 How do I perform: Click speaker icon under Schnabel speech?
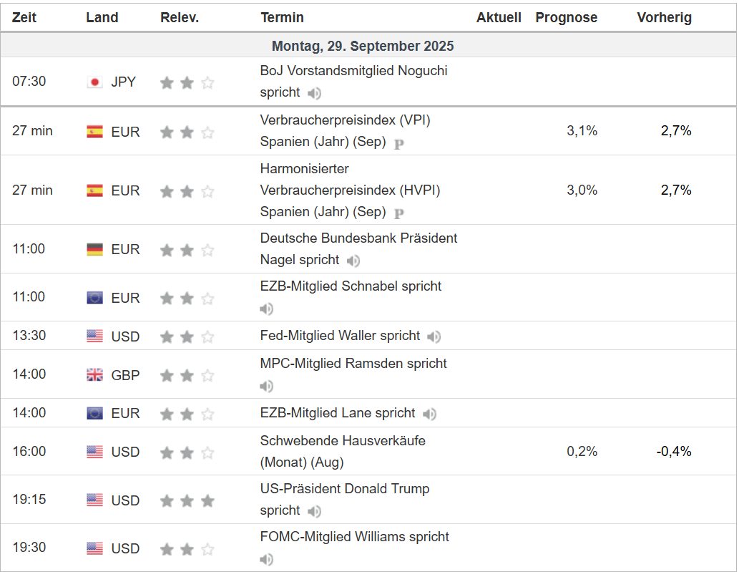click(267, 309)
